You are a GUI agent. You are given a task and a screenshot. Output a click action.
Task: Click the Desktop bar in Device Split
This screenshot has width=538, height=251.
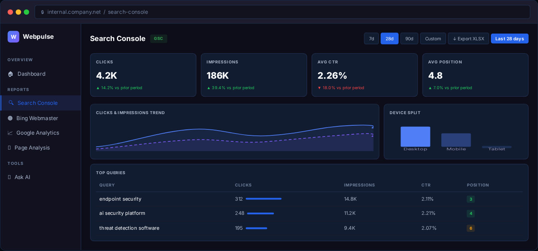pos(415,137)
